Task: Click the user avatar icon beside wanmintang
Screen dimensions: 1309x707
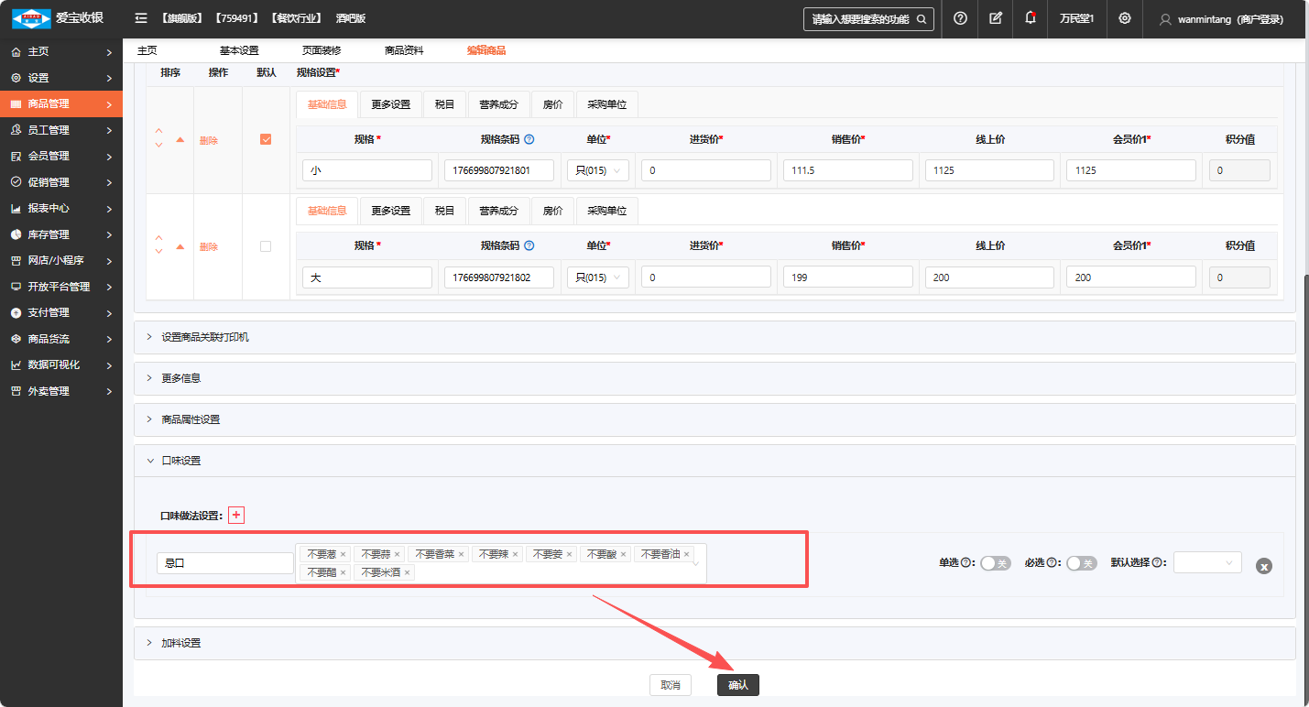Action: (1165, 19)
